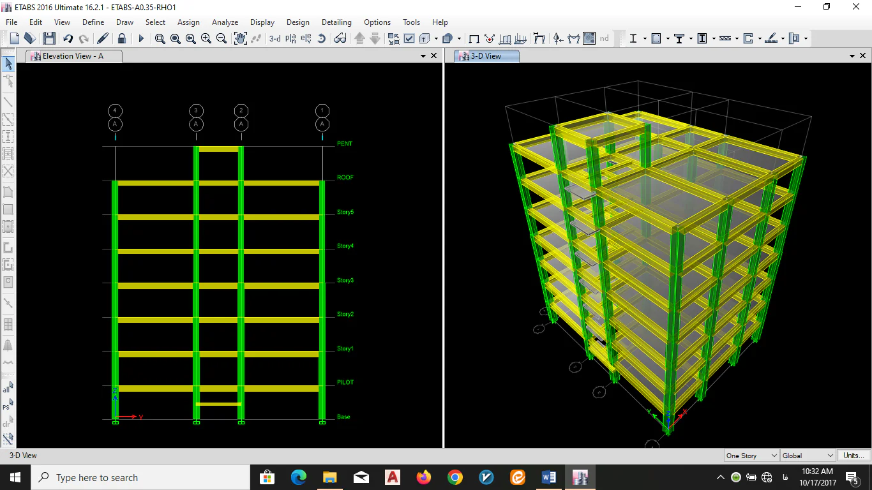Set view to 3-d in toolbar
This screenshot has height=490, width=872.
274,38
